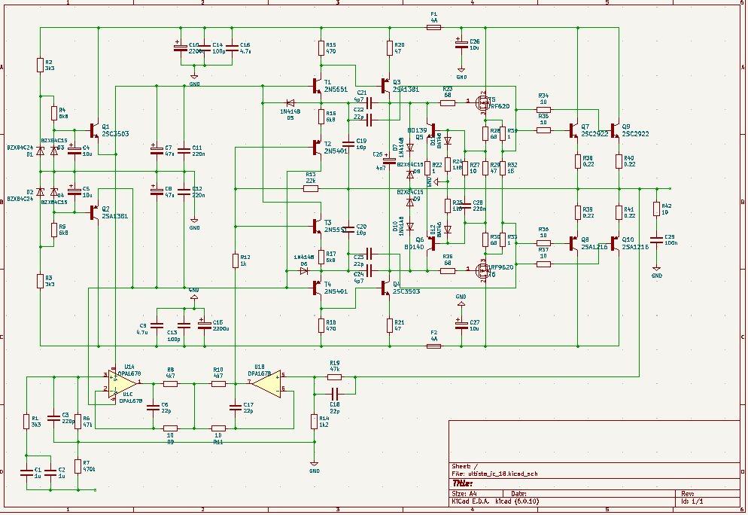Image resolution: width=748 pixels, height=515 pixels.
Task: Click transistor Q3 below R20
Action: (x=385, y=86)
